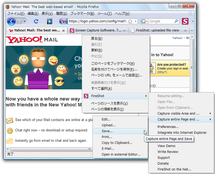The image size is (216, 175).
Task: Click the envelope icon beside Mail contacts text
Action: (x=10, y=120)
